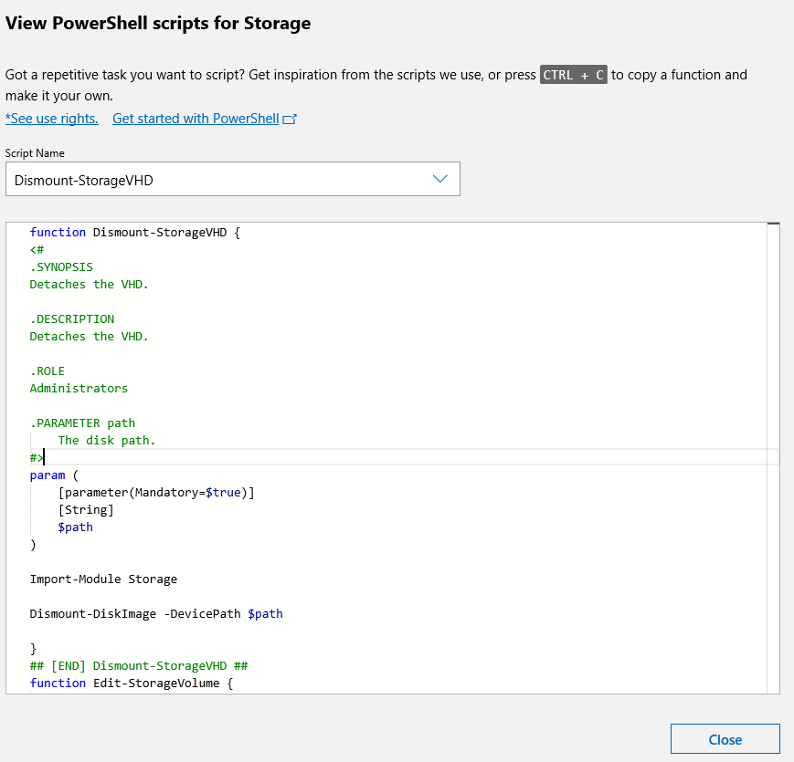The image size is (794, 762).
Task: Click the '<#' comment opening line
Action: pos(37,250)
